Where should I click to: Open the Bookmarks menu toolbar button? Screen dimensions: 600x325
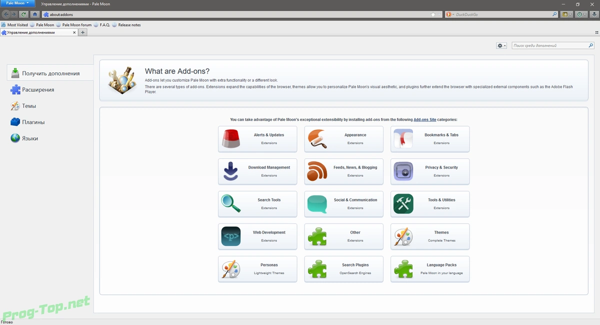point(567,14)
